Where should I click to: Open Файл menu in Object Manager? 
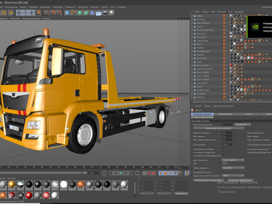(197, 12)
